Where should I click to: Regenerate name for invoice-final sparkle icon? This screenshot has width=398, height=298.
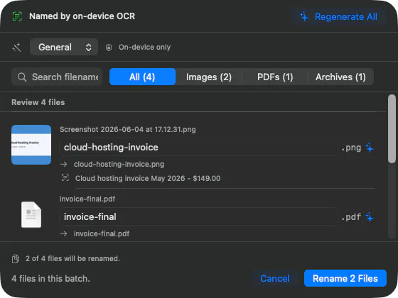(370, 217)
